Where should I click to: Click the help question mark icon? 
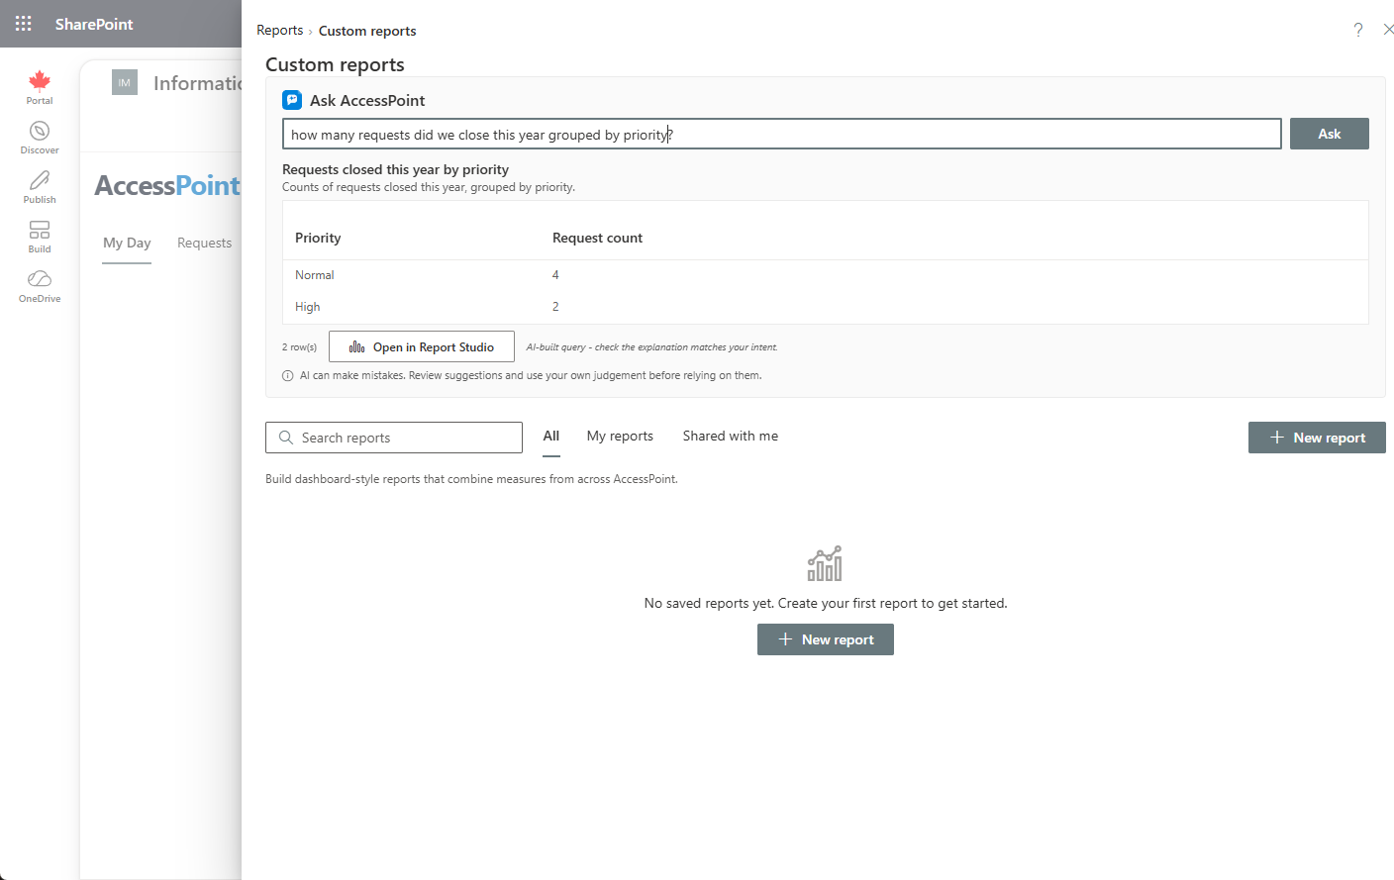coord(1358,30)
